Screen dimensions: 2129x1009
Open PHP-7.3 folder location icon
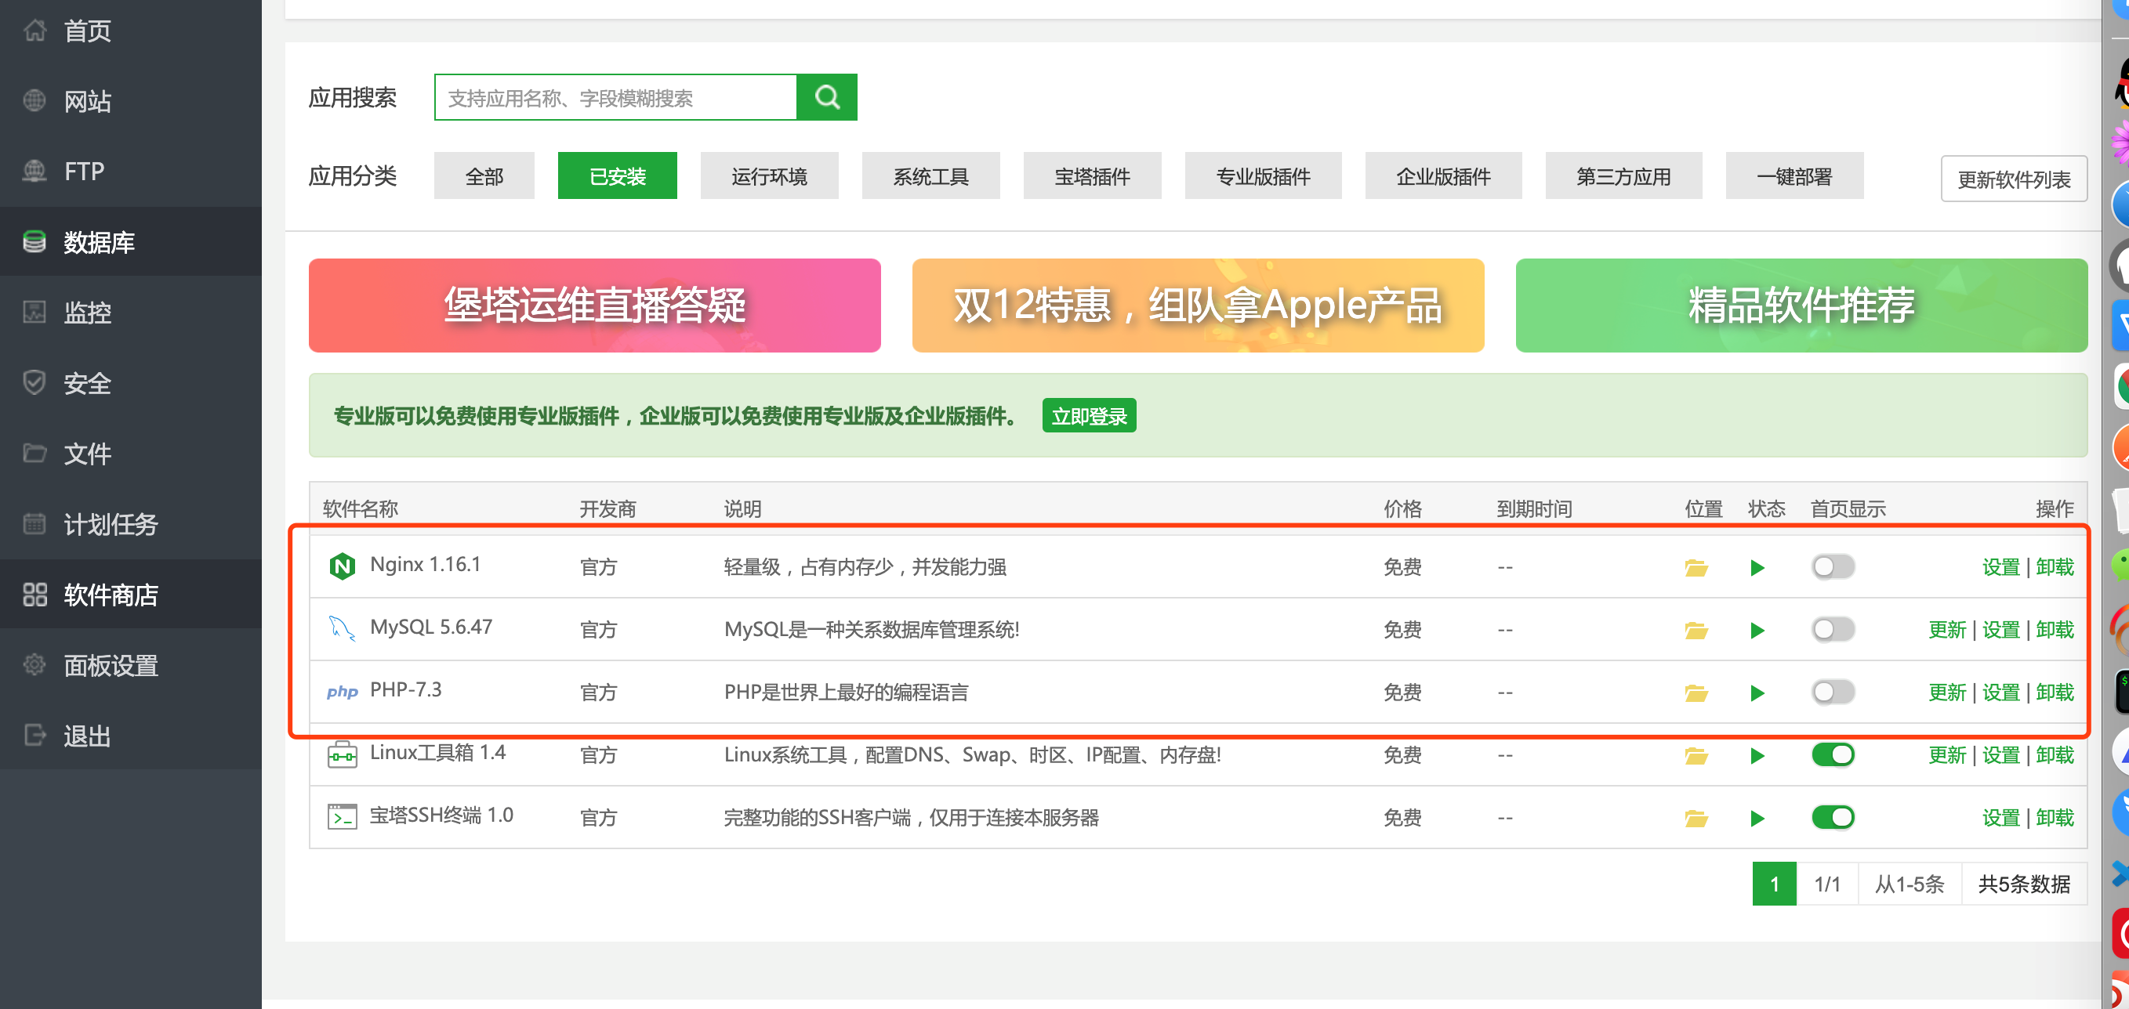click(1696, 693)
